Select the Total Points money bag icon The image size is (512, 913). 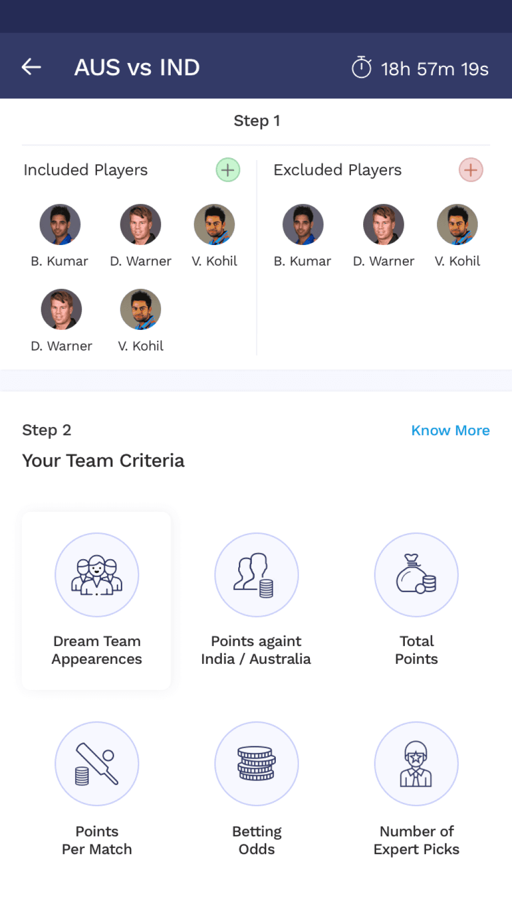pos(417,574)
